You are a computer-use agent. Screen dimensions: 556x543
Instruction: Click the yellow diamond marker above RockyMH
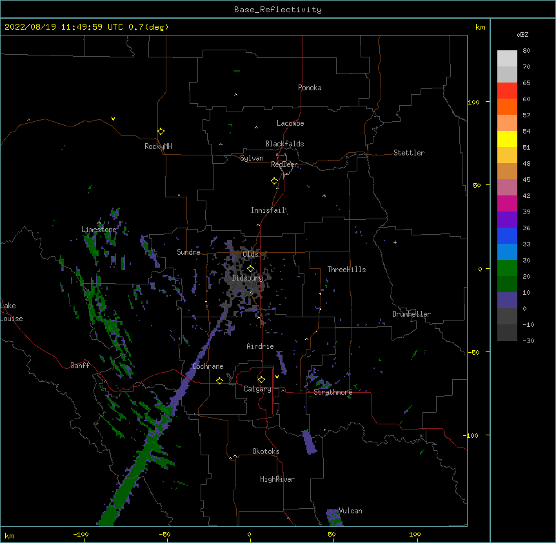click(x=161, y=132)
